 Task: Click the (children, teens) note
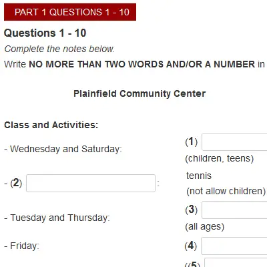220,159
